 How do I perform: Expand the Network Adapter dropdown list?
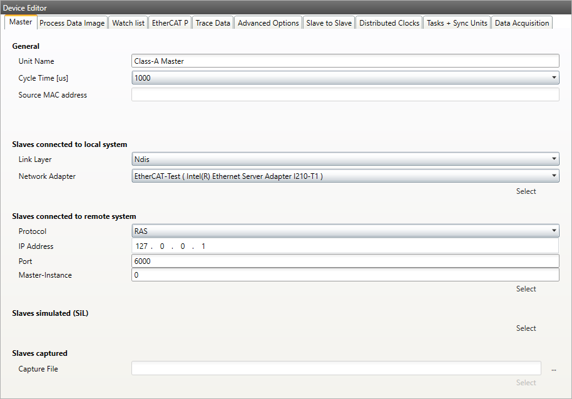[x=345, y=176]
